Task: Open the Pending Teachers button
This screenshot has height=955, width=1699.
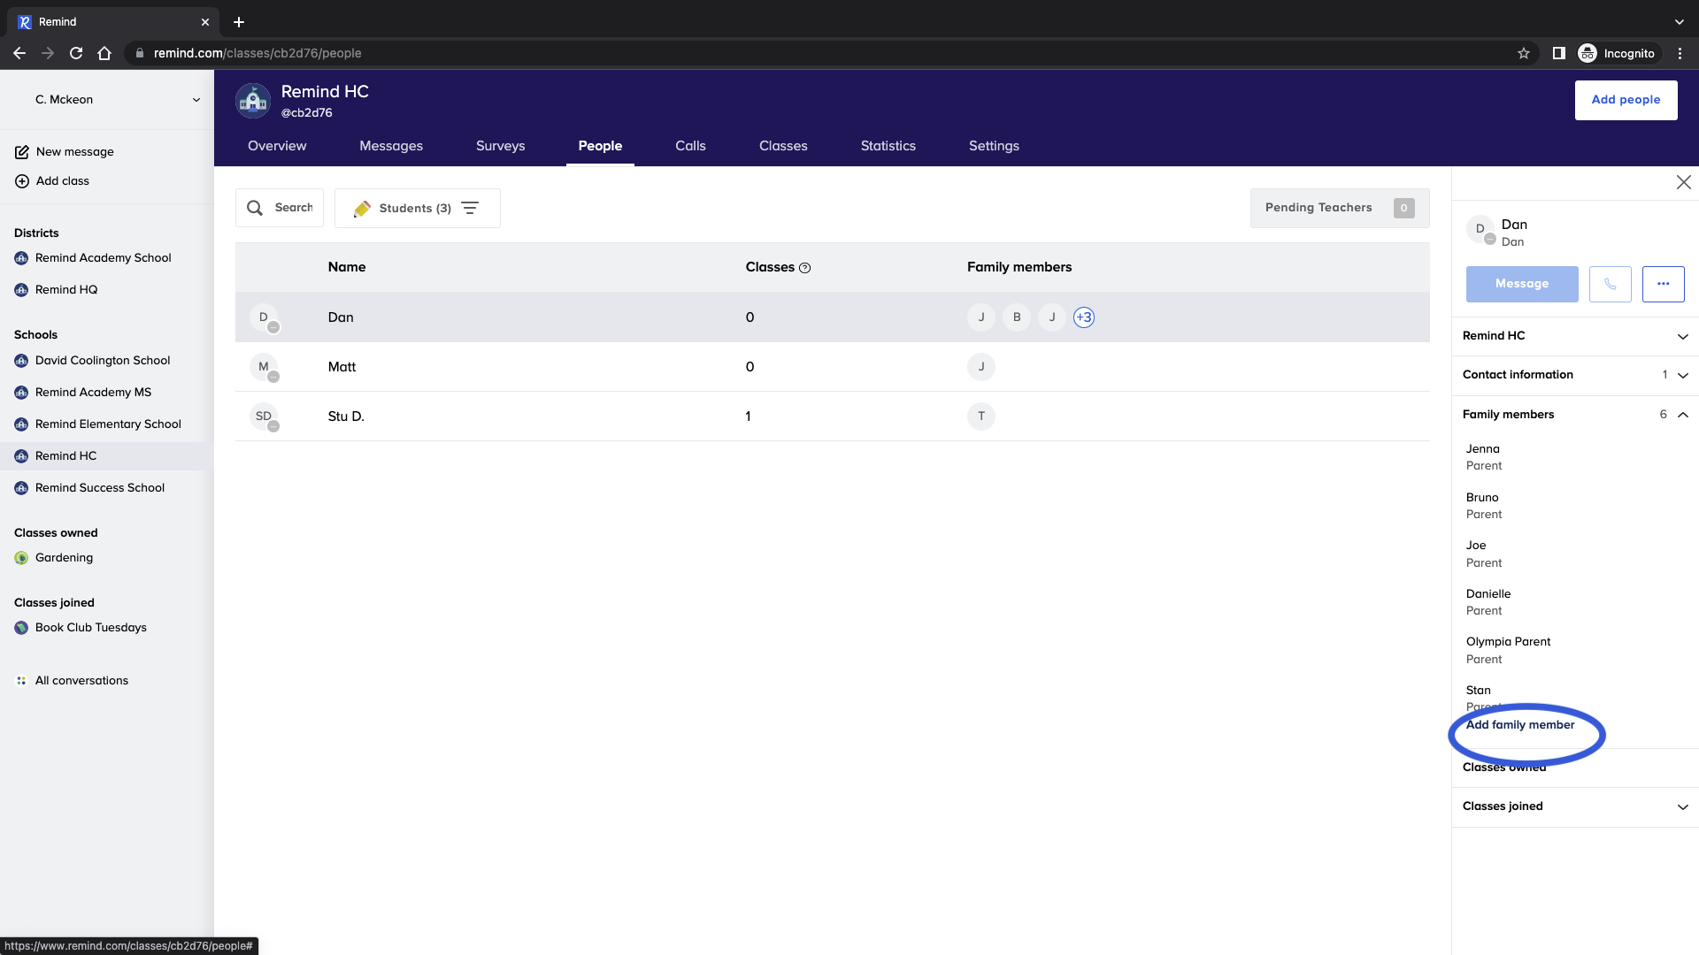Action: click(1338, 208)
